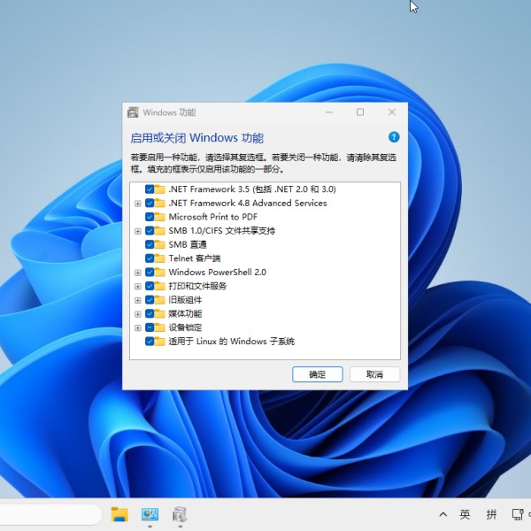Uncheck .NET Framework 3.5 checkbox
This screenshot has width=531, height=531.
click(150, 189)
